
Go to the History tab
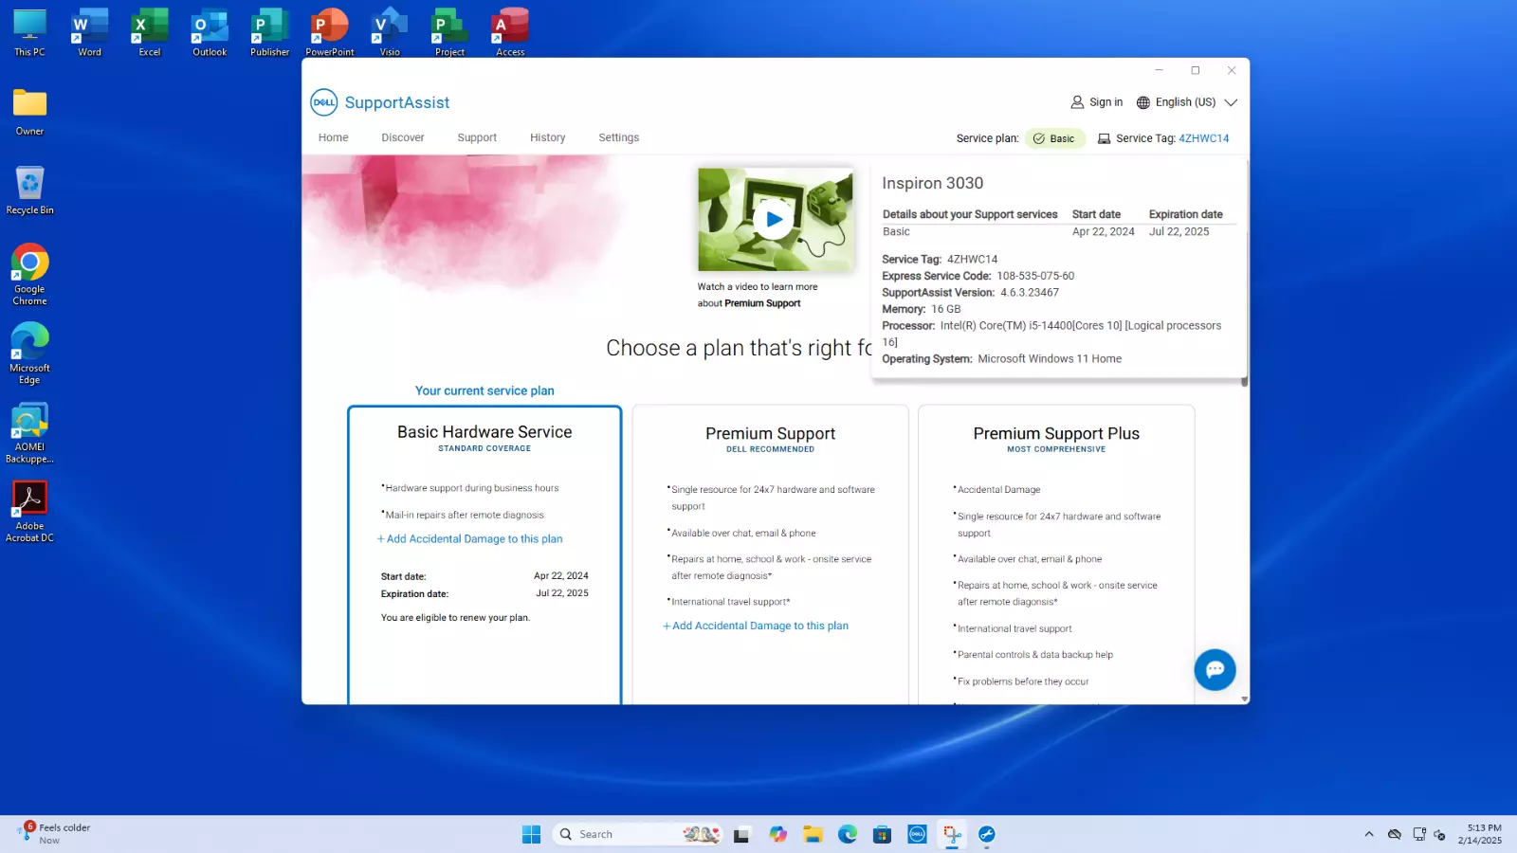click(x=548, y=137)
